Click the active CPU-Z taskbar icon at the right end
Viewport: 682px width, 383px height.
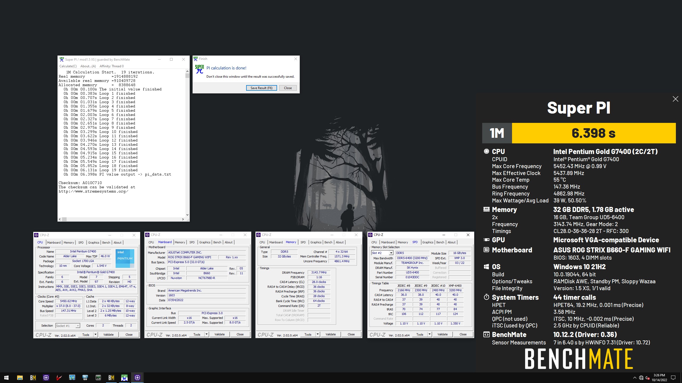137,378
